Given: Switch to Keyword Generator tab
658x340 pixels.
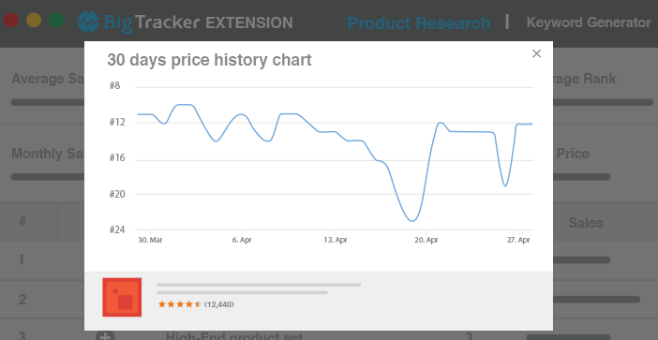Looking at the screenshot, I should [x=589, y=22].
